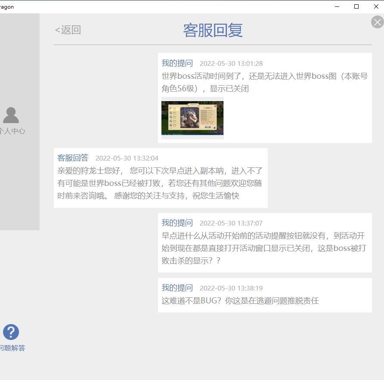
Task: Close the support panel with the gray circle X
Action: tap(378, 22)
